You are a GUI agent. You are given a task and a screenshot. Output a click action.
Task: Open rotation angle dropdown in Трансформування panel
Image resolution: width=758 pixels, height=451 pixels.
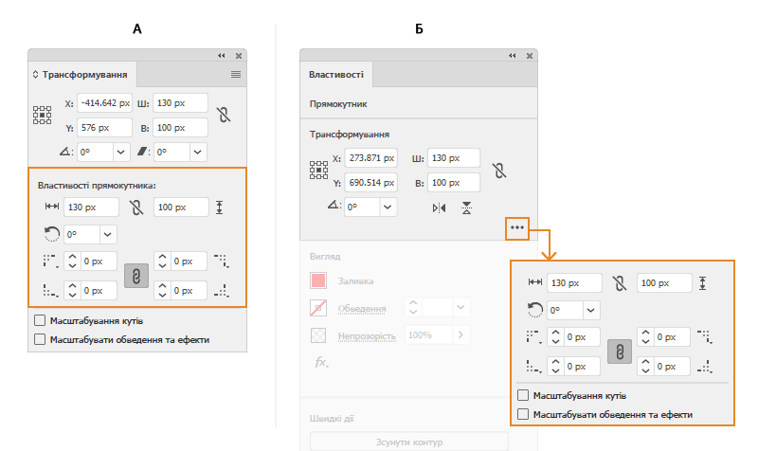[121, 152]
